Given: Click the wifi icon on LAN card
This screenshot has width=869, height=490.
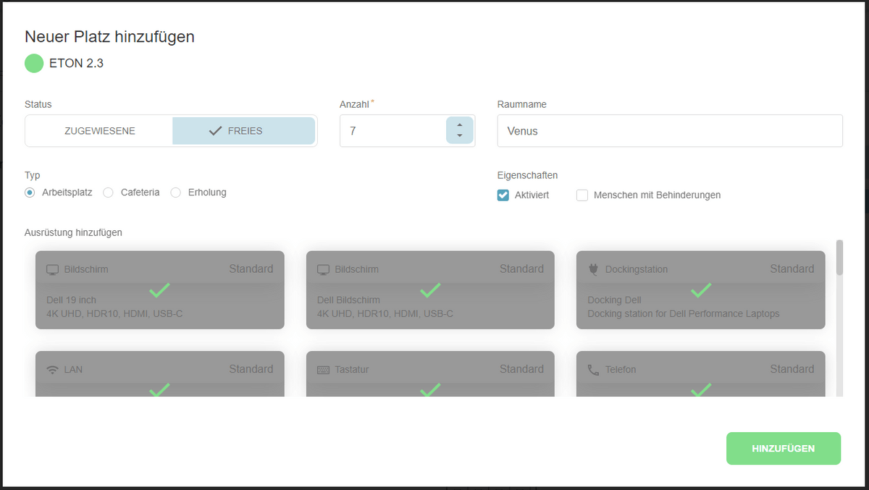Looking at the screenshot, I should pyautogui.click(x=52, y=370).
